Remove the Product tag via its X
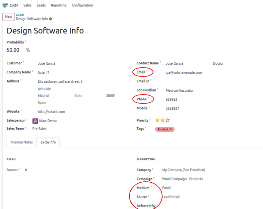Screen dimensions: 263x209 171,129
